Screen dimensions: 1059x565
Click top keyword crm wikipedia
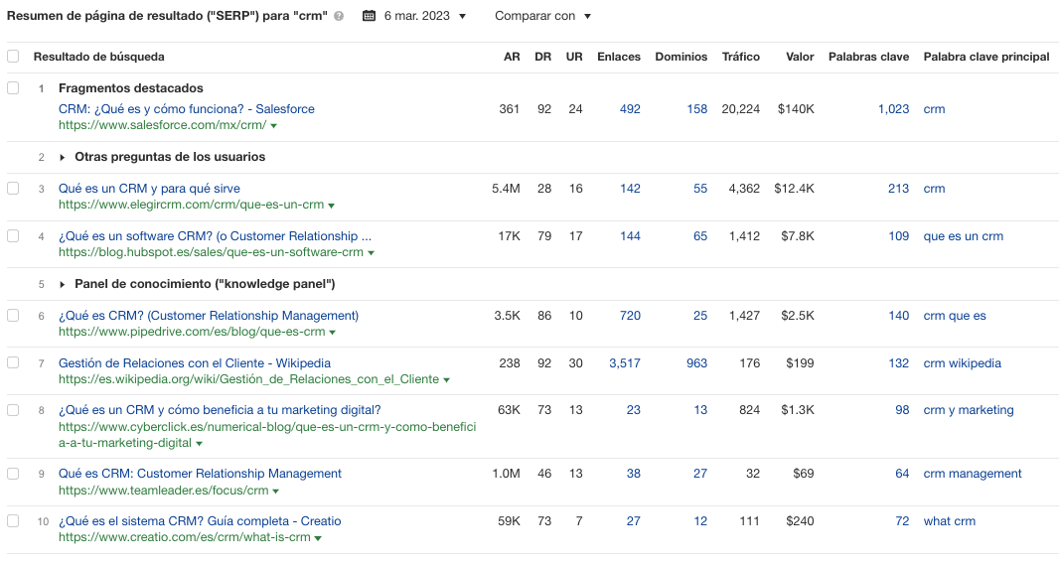point(962,362)
